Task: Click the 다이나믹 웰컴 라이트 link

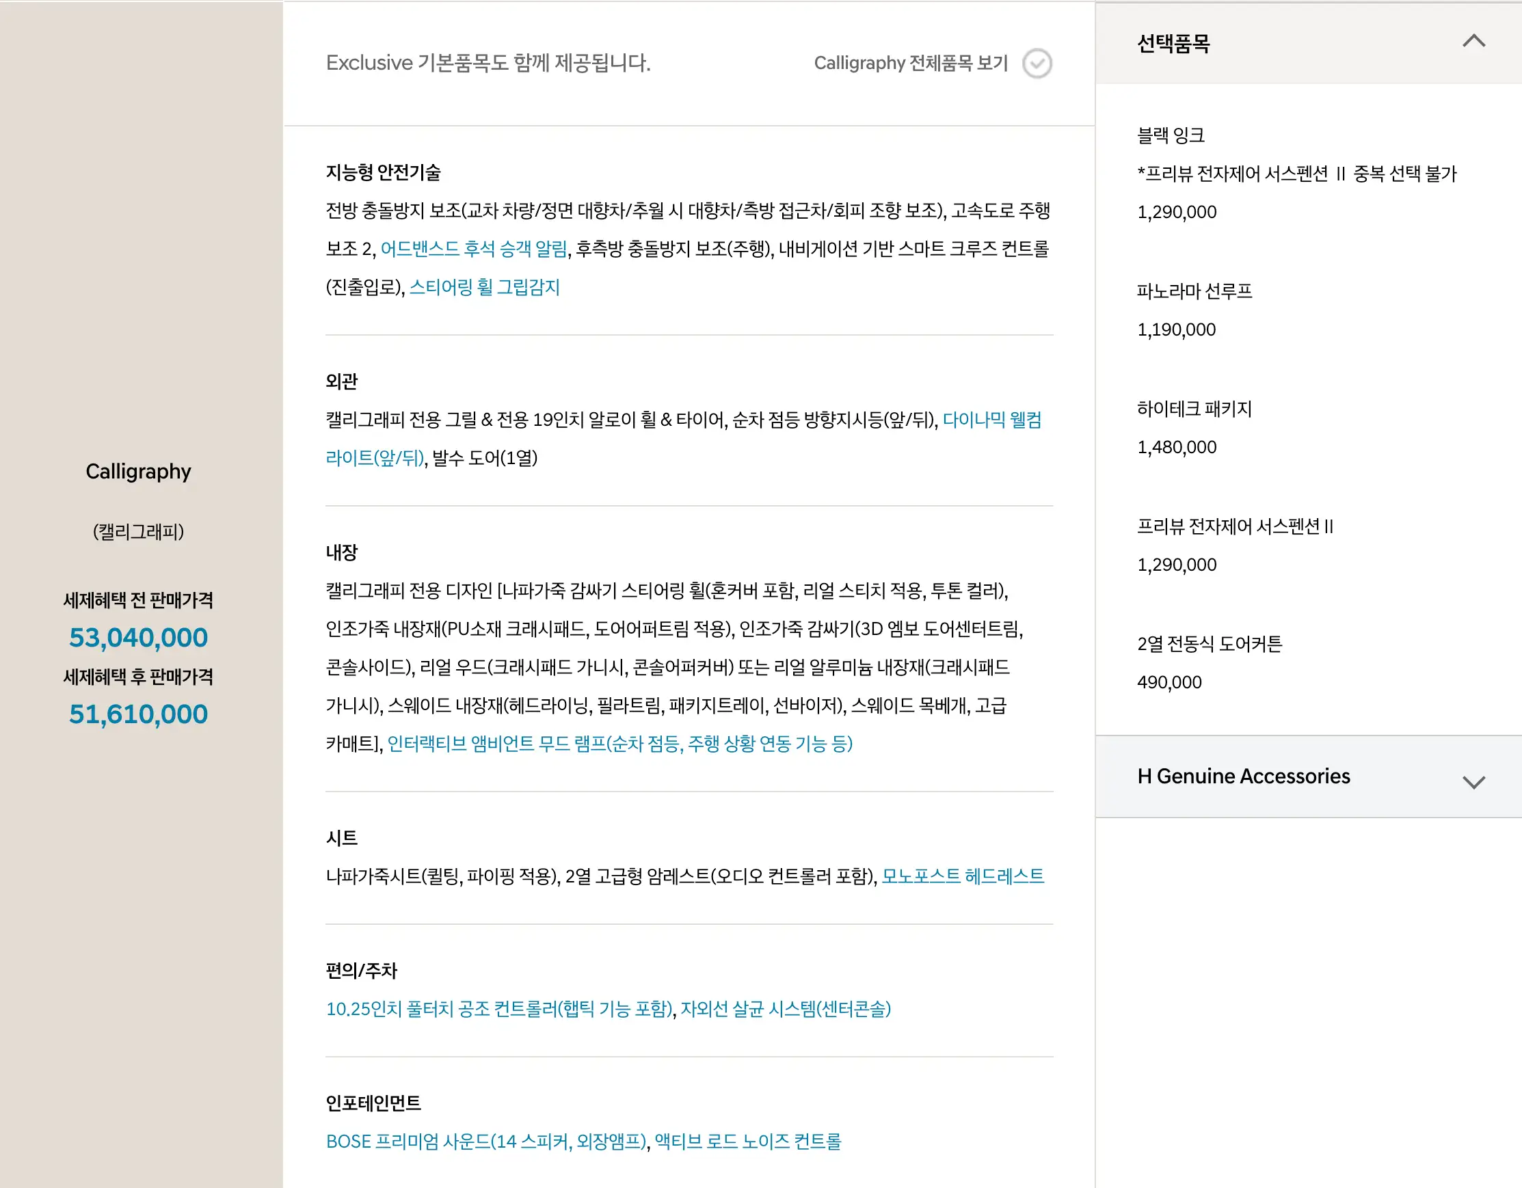Action: tap(991, 420)
